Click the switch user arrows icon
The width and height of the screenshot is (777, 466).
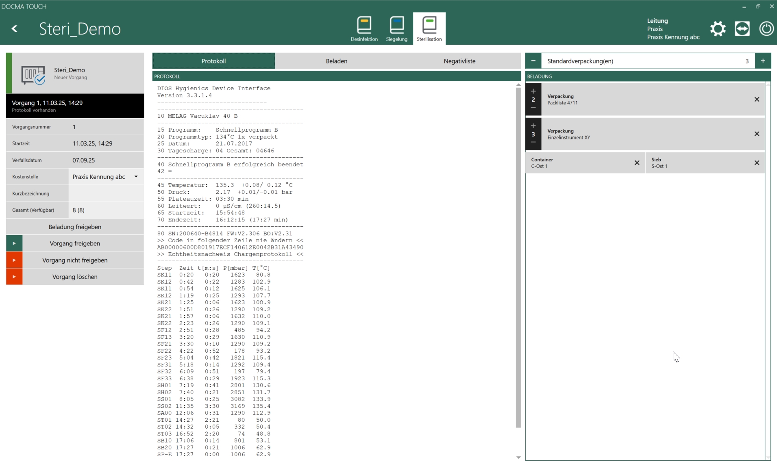(x=742, y=28)
